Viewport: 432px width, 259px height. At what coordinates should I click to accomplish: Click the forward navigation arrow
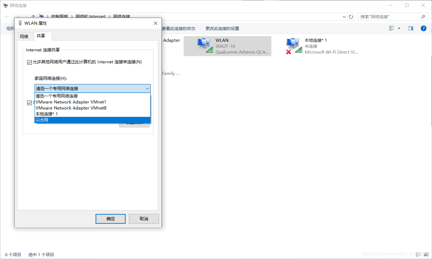tap(18, 17)
